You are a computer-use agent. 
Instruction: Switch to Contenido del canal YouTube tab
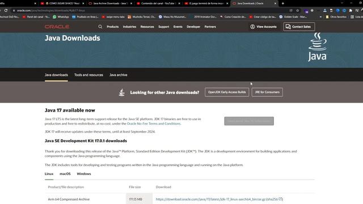158,3
